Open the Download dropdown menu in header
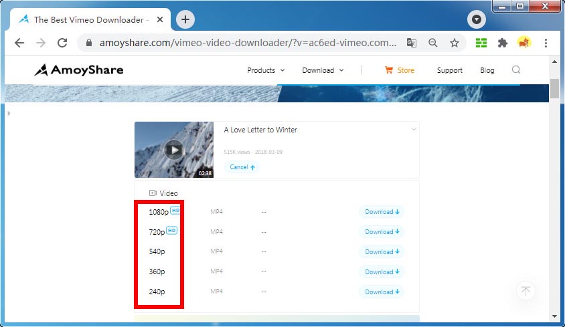Viewport: 565px width, 327px height. point(323,70)
